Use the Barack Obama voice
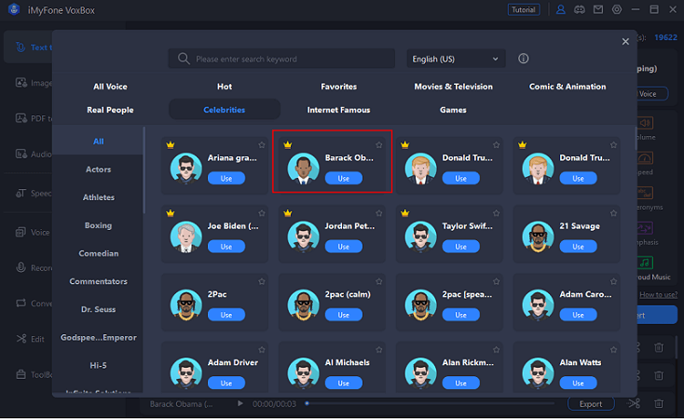Image resolution: width=684 pixels, height=419 pixels. click(343, 179)
